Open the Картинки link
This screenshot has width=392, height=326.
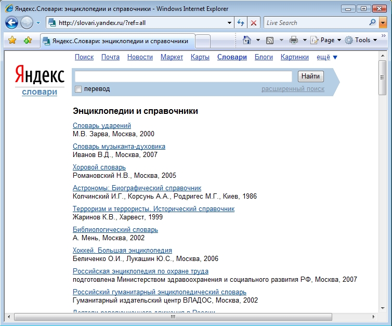coord(294,57)
